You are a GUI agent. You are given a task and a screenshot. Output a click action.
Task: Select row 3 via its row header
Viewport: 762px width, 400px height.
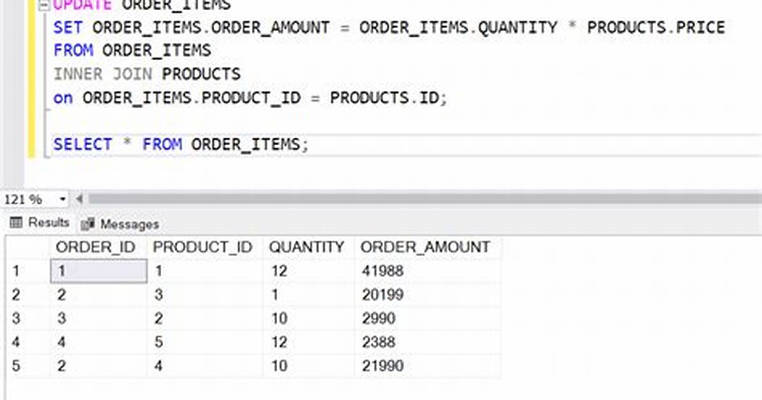pos(27,318)
